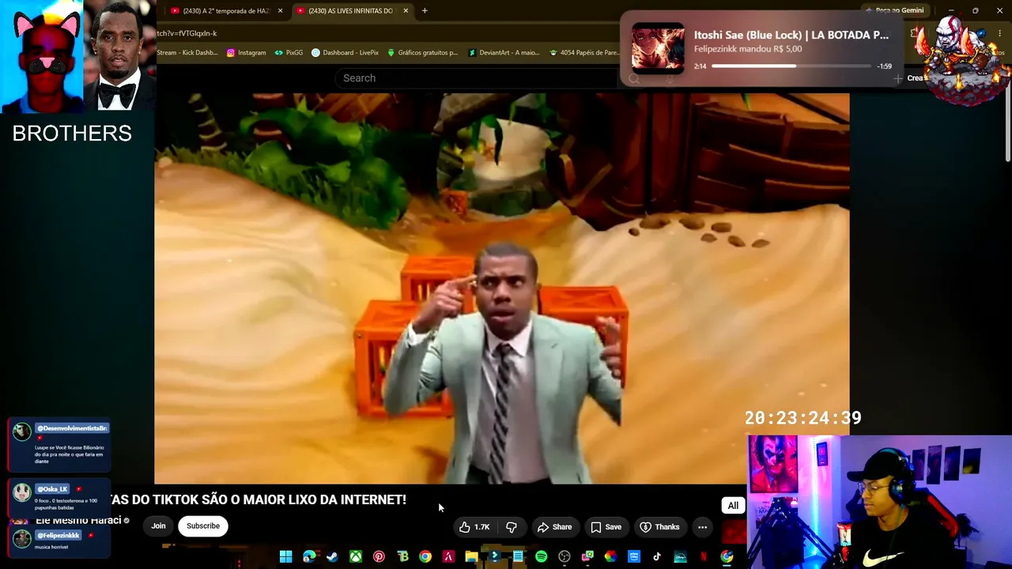Viewport: 1012px width, 569px height.
Task: Select the AS LIVES INFINITAS tab
Action: pyautogui.click(x=351, y=11)
